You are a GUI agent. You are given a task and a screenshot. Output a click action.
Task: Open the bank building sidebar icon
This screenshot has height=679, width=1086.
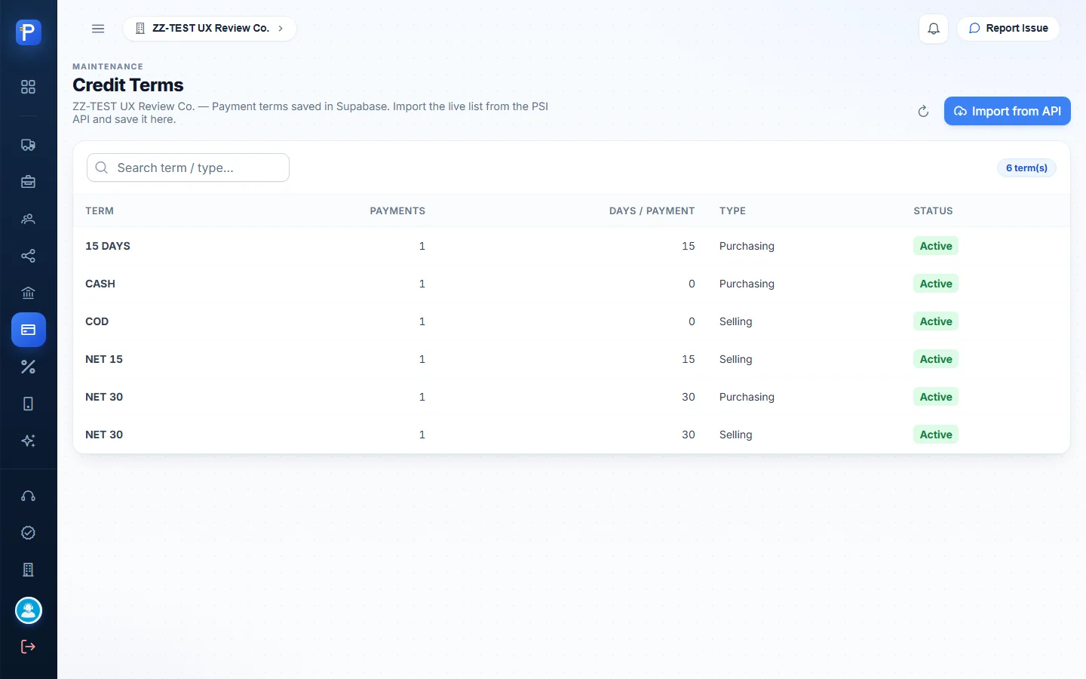(x=29, y=293)
